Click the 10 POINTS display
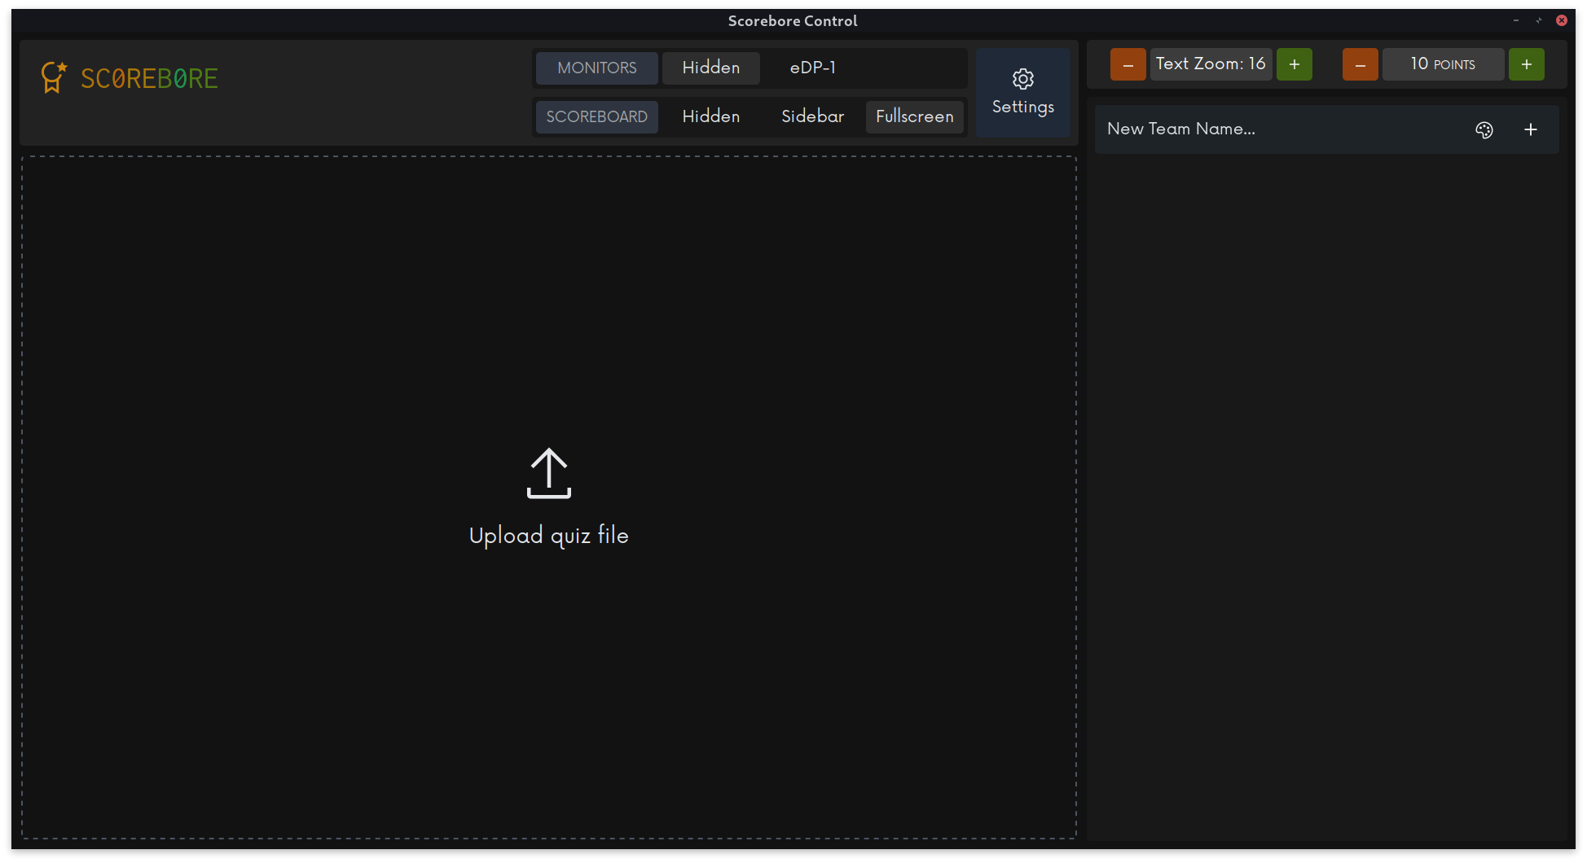The width and height of the screenshot is (1587, 863). pyautogui.click(x=1443, y=64)
